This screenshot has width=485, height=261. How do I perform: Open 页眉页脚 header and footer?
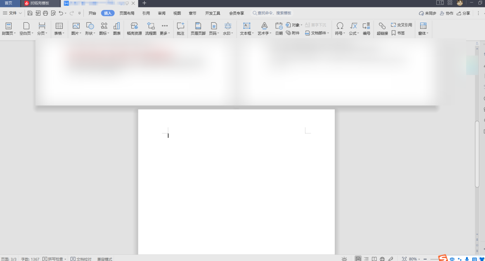198,28
